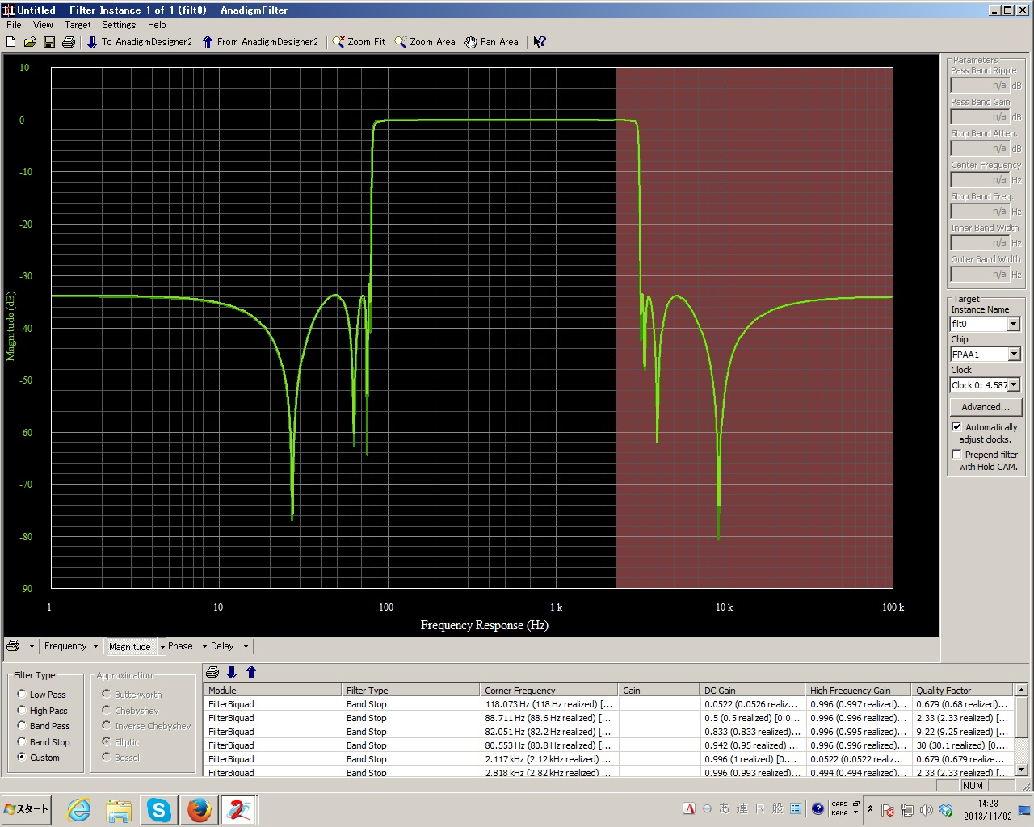This screenshot has width=1034, height=827.
Task: Activate the Pan Area hand tool
Action: pos(491,42)
